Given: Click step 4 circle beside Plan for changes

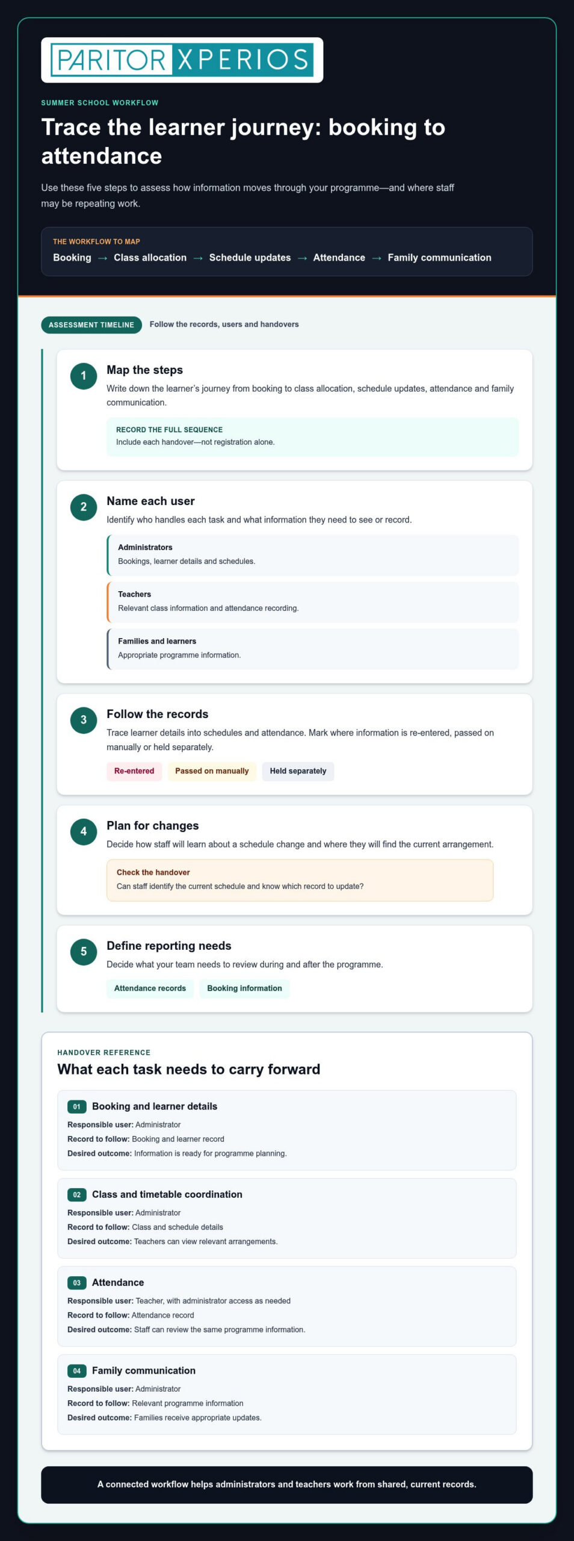Looking at the screenshot, I should click(x=84, y=832).
